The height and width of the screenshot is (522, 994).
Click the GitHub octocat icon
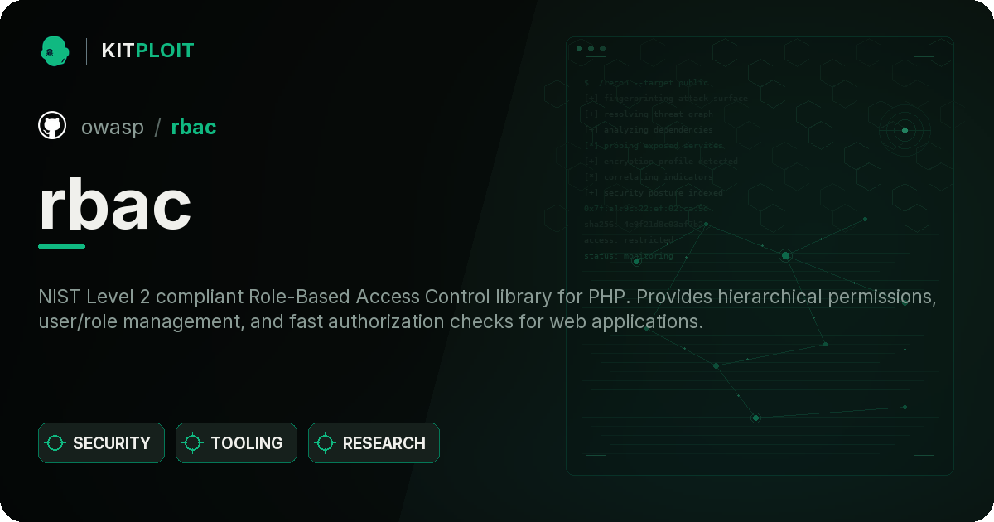click(52, 126)
